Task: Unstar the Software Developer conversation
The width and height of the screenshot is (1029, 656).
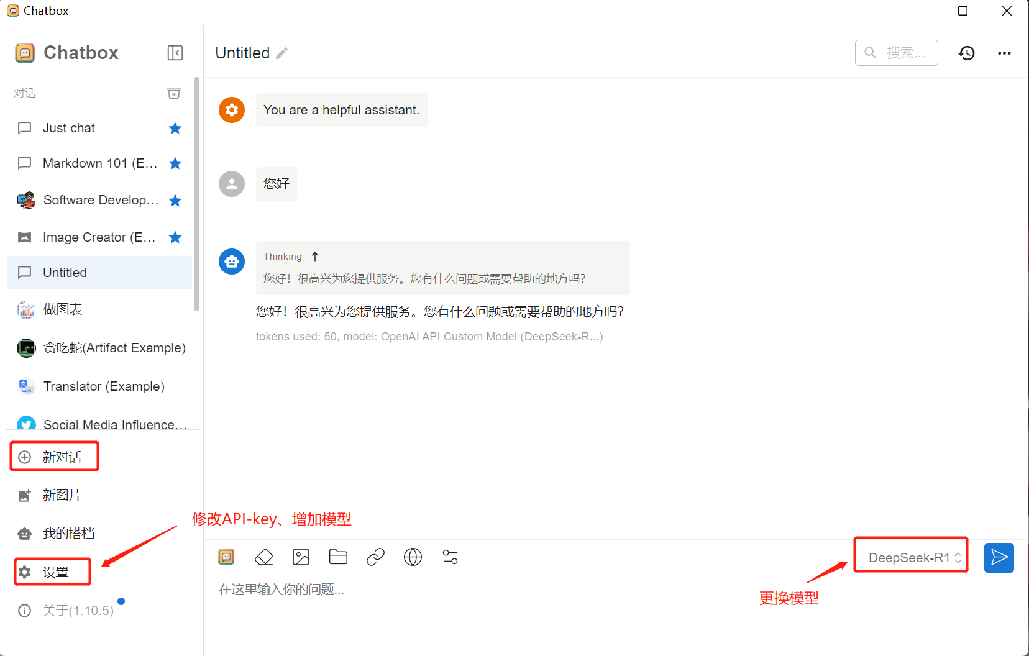Action: click(x=175, y=201)
